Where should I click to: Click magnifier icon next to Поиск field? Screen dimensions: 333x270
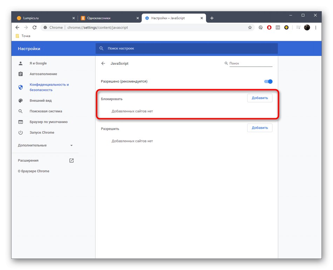[226, 63]
